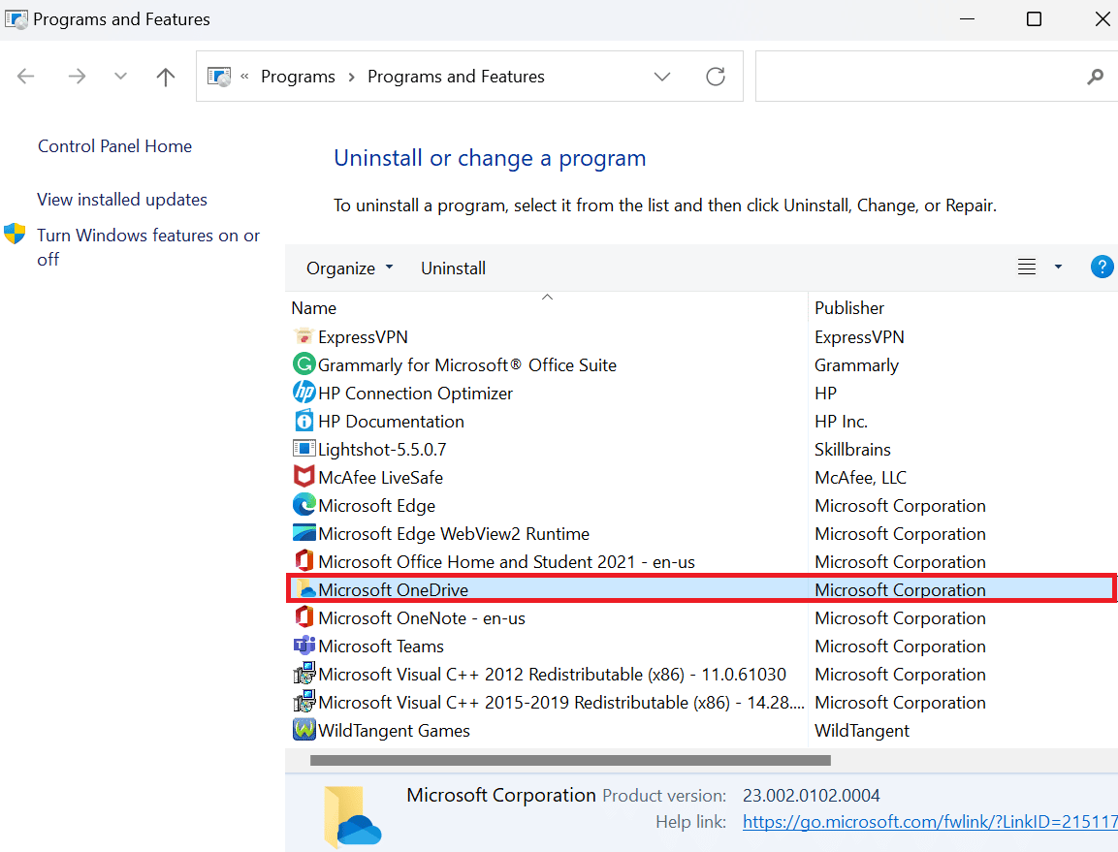This screenshot has height=852, width=1118.
Task: Sort list by Name column header
Action: click(x=314, y=308)
